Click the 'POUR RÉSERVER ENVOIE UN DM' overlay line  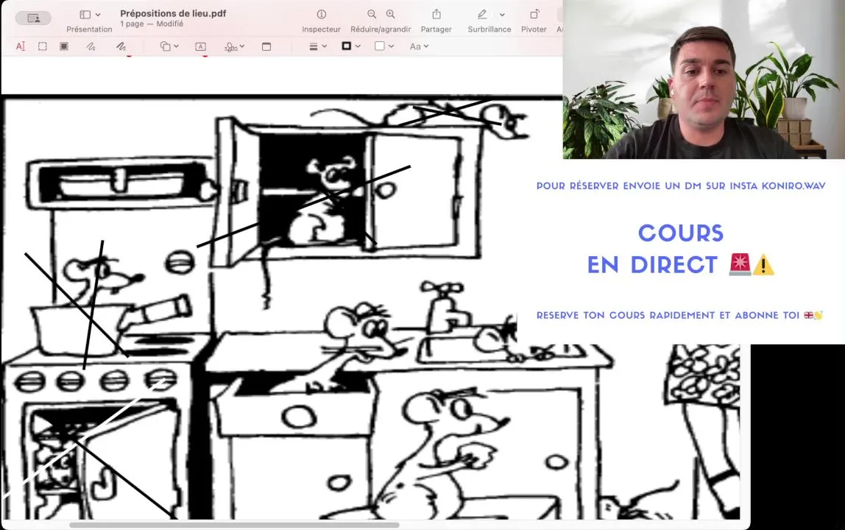click(681, 186)
